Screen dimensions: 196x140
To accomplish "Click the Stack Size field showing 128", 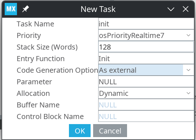I will [146, 47].
